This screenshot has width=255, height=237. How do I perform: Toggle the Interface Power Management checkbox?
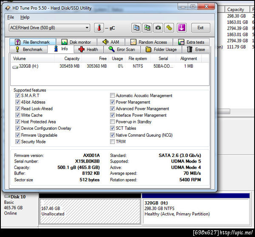(x=112, y=115)
